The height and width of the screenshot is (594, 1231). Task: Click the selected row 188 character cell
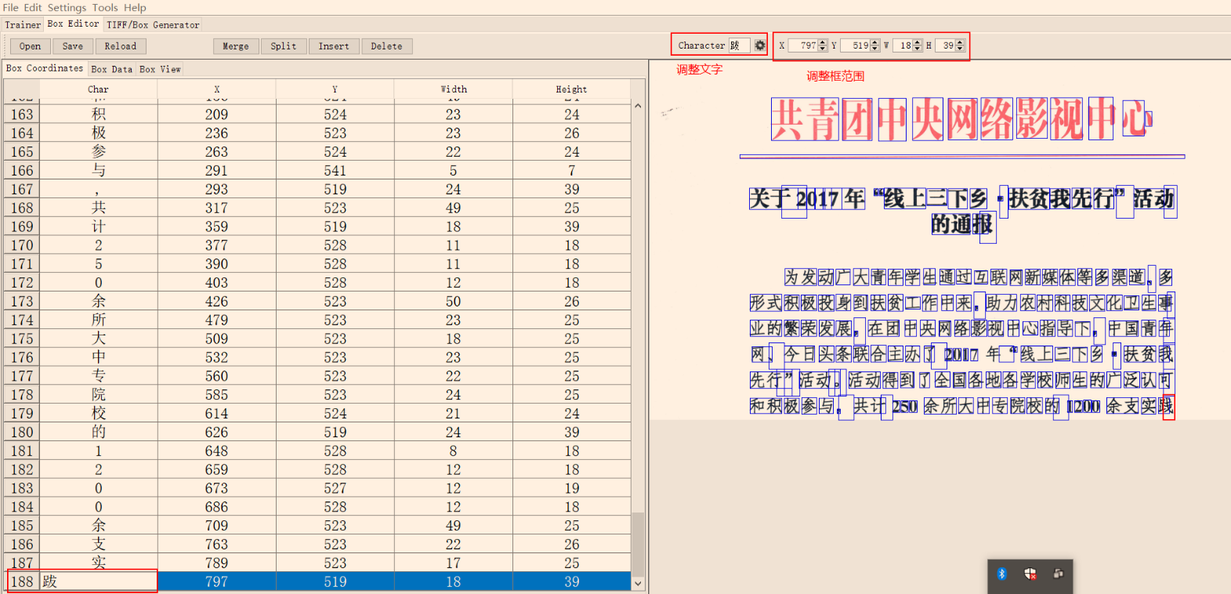pyautogui.click(x=99, y=581)
